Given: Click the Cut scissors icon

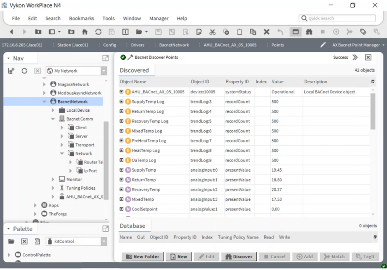Looking at the screenshot, I should click(212, 32).
